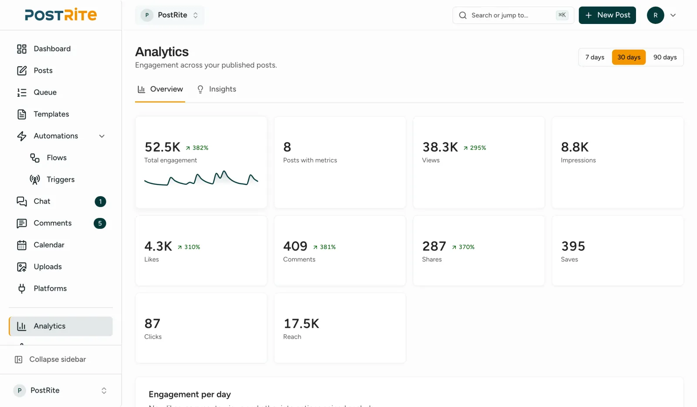This screenshot has height=407, width=697.
Task: Click the Search or jump to field
Action: [513, 15]
